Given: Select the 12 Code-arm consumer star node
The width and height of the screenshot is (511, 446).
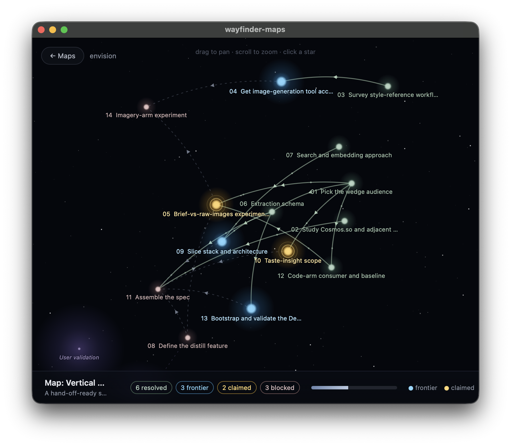Looking at the screenshot, I should pyautogui.click(x=331, y=267).
